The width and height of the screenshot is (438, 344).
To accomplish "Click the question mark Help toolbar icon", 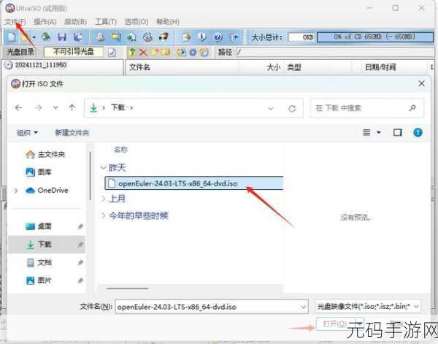I will tap(218, 37).
